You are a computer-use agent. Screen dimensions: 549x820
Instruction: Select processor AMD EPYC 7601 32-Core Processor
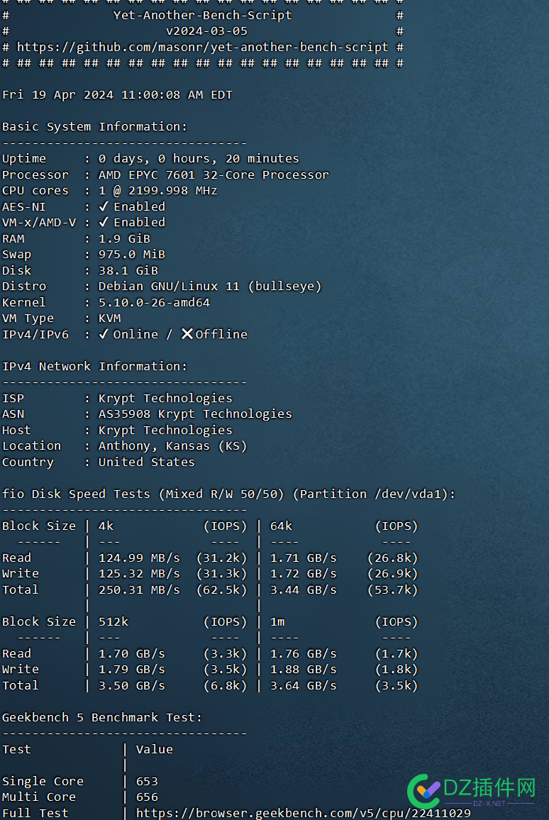click(213, 174)
